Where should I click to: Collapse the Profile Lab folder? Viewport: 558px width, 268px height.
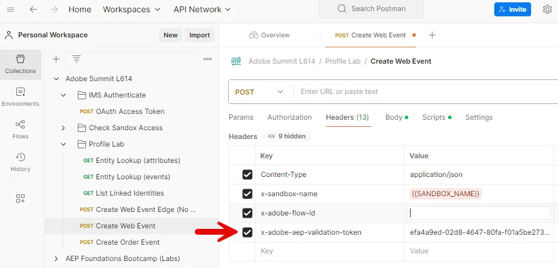click(63, 144)
